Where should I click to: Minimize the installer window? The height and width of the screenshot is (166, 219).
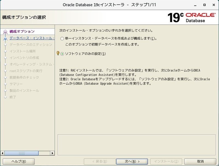(195, 5)
